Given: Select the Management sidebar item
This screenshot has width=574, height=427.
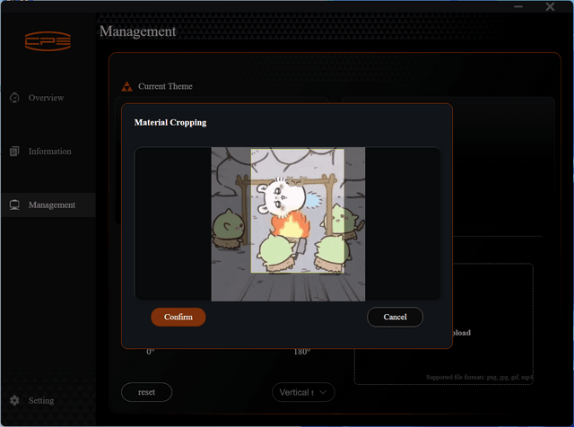Looking at the screenshot, I should tap(48, 205).
